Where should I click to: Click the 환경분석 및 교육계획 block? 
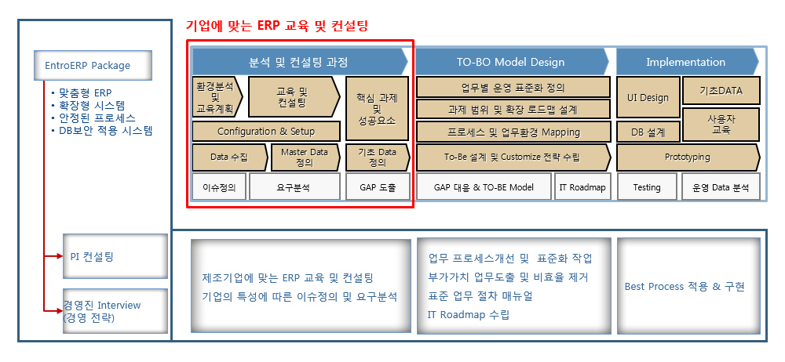[217, 96]
